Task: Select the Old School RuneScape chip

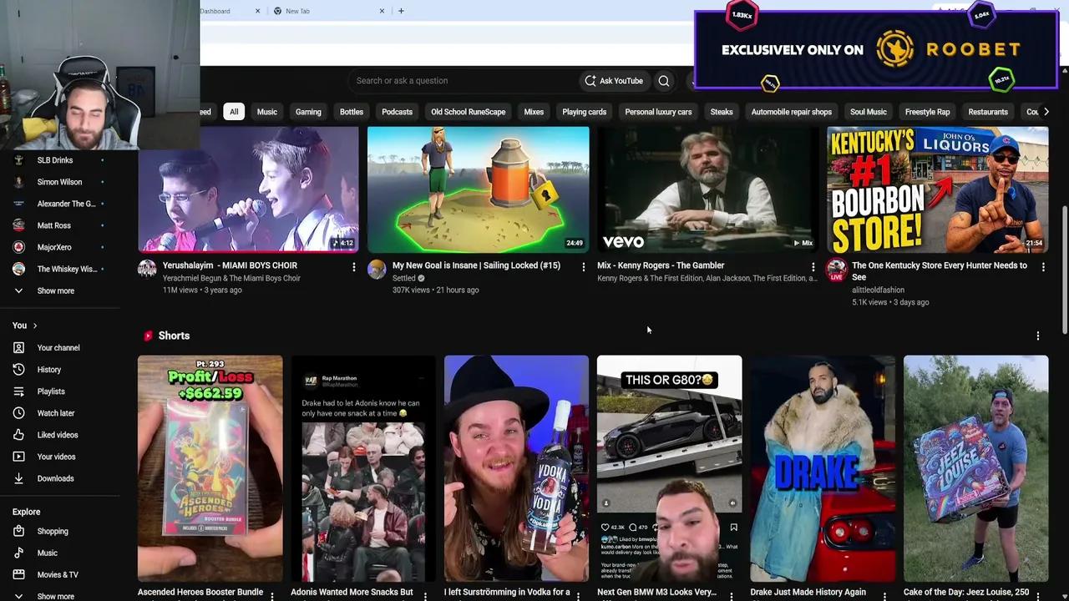Action: click(x=469, y=112)
